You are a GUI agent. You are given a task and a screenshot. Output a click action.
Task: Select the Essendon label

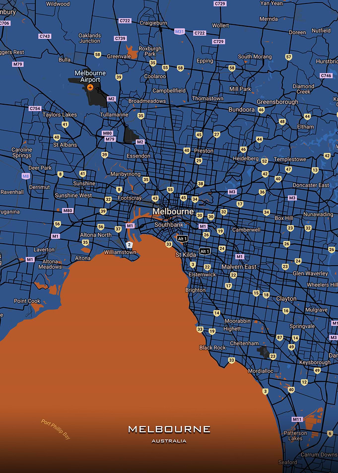tap(138, 156)
